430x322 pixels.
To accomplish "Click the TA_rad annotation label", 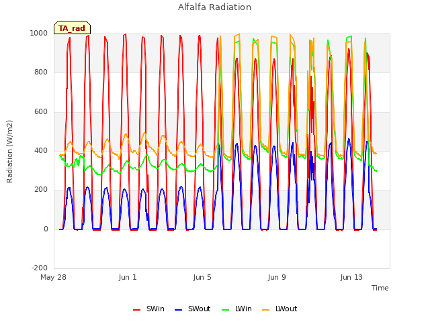I will coord(72,28).
